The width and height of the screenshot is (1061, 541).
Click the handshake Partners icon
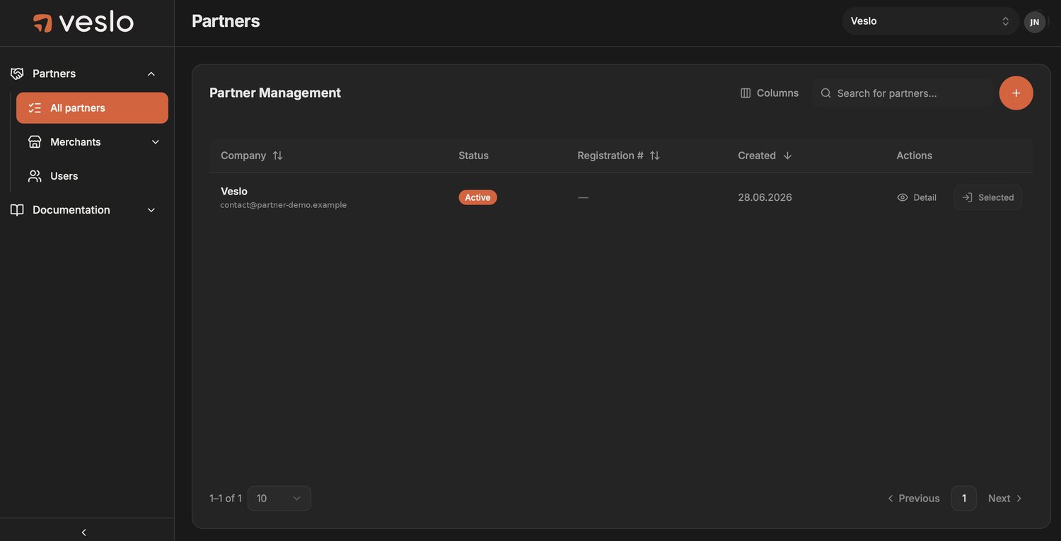click(x=17, y=74)
